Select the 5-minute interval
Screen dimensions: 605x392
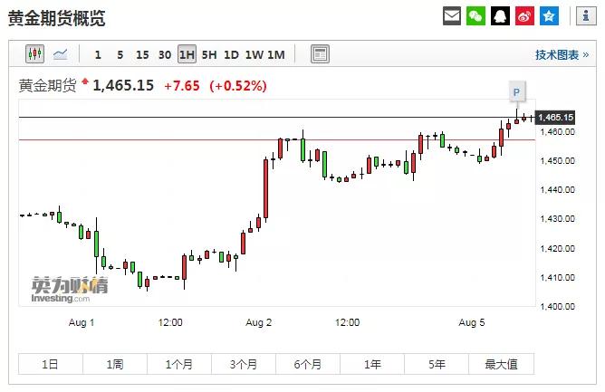coord(120,54)
